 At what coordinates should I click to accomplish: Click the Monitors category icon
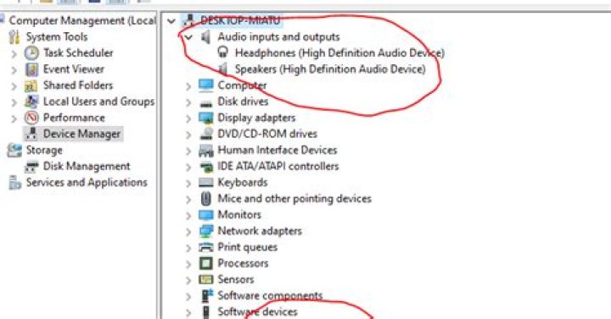tap(205, 215)
